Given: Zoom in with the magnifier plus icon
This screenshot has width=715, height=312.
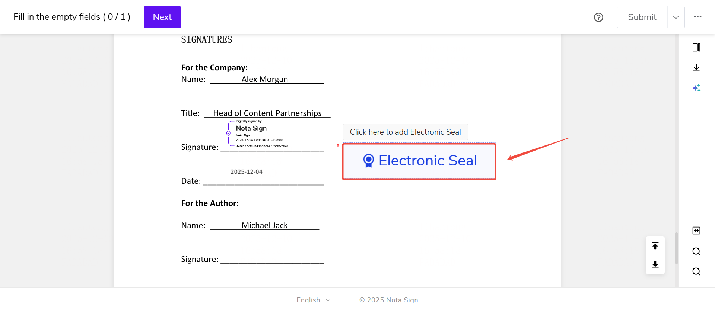Looking at the screenshot, I should (696, 271).
